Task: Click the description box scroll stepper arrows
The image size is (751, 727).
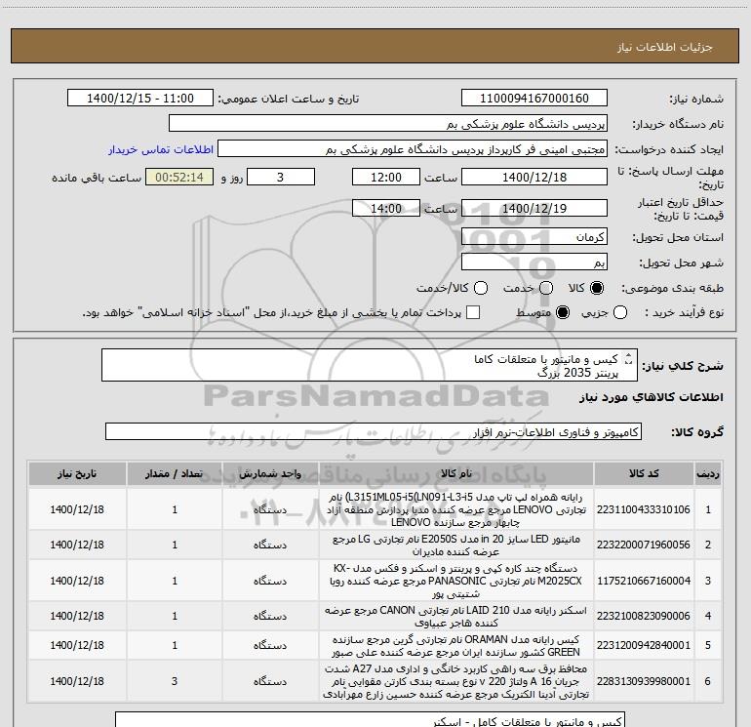Action: coord(629,358)
